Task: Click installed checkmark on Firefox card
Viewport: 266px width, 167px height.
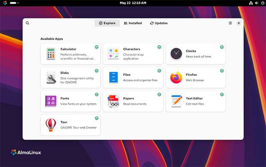Action: pos(222,71)
